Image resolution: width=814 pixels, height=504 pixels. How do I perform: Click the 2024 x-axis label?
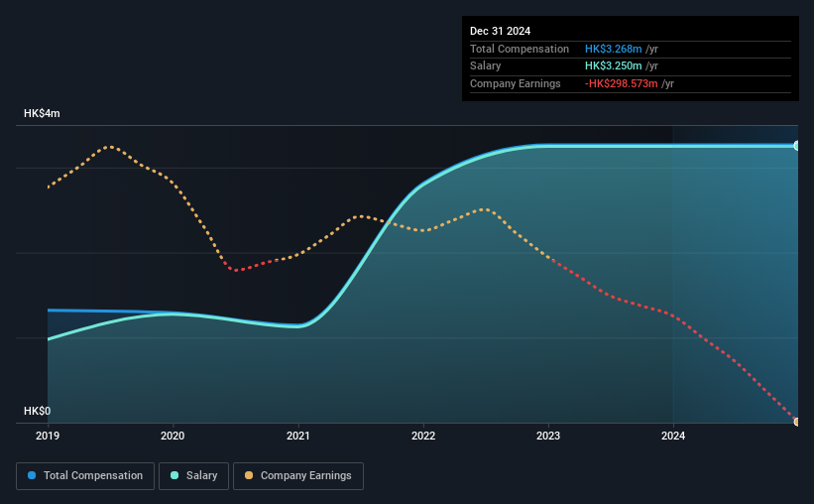click(x=673, y=436)
